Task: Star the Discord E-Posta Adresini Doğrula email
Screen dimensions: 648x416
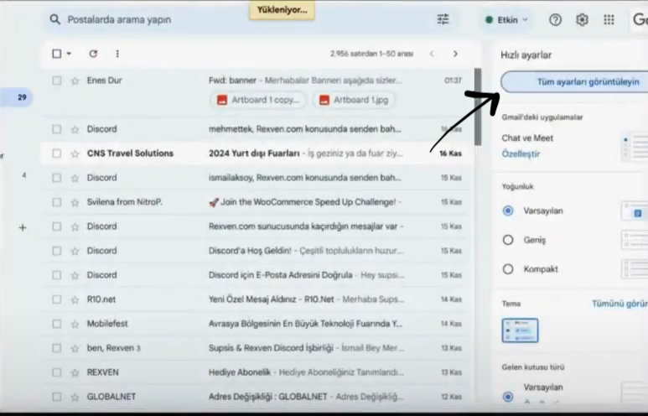Action: 75,275
